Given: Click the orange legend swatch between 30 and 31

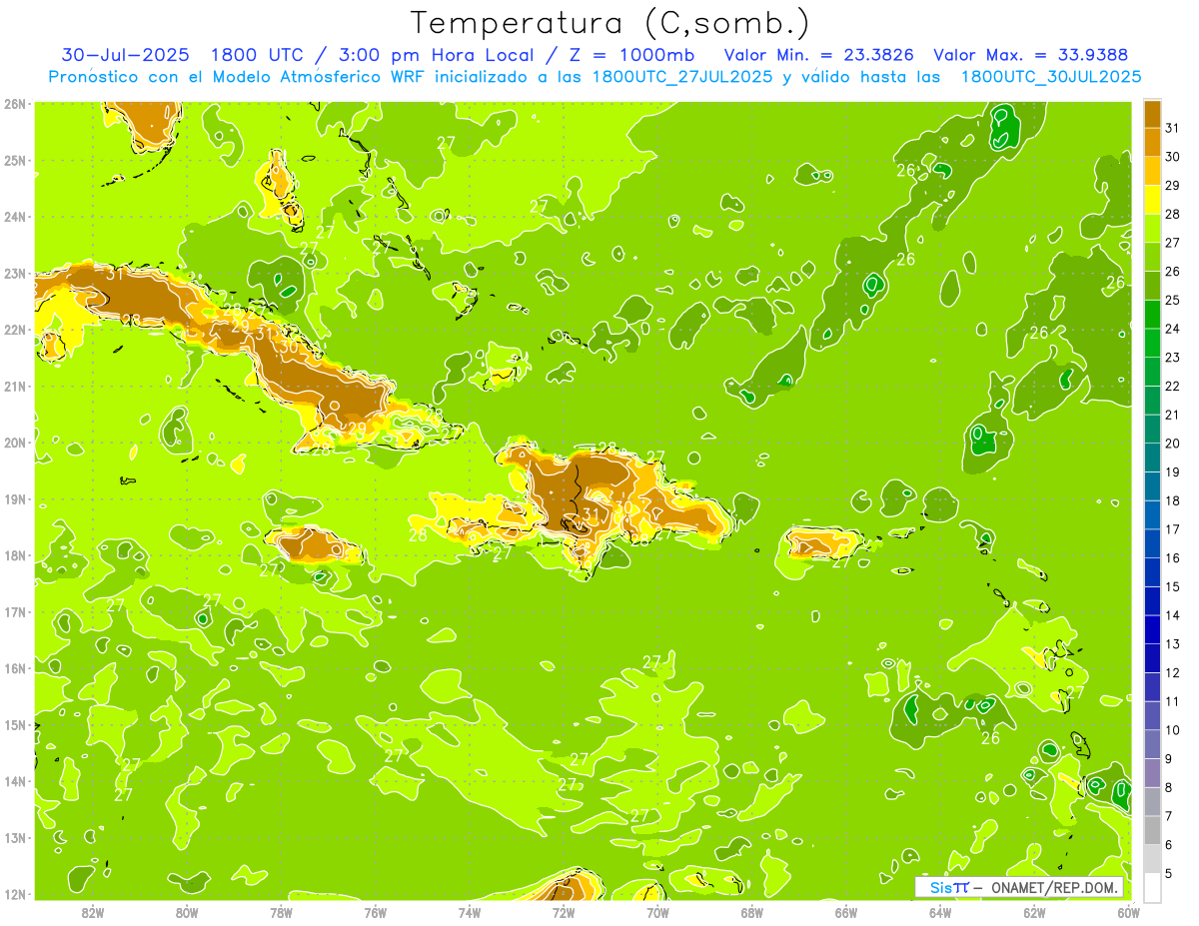Looking at the screenshot, I should coord(1152,141).
